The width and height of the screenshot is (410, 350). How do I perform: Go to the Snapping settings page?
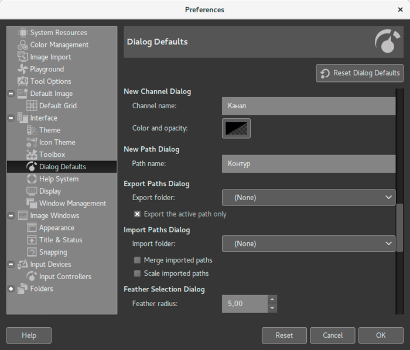click(53, 252)
